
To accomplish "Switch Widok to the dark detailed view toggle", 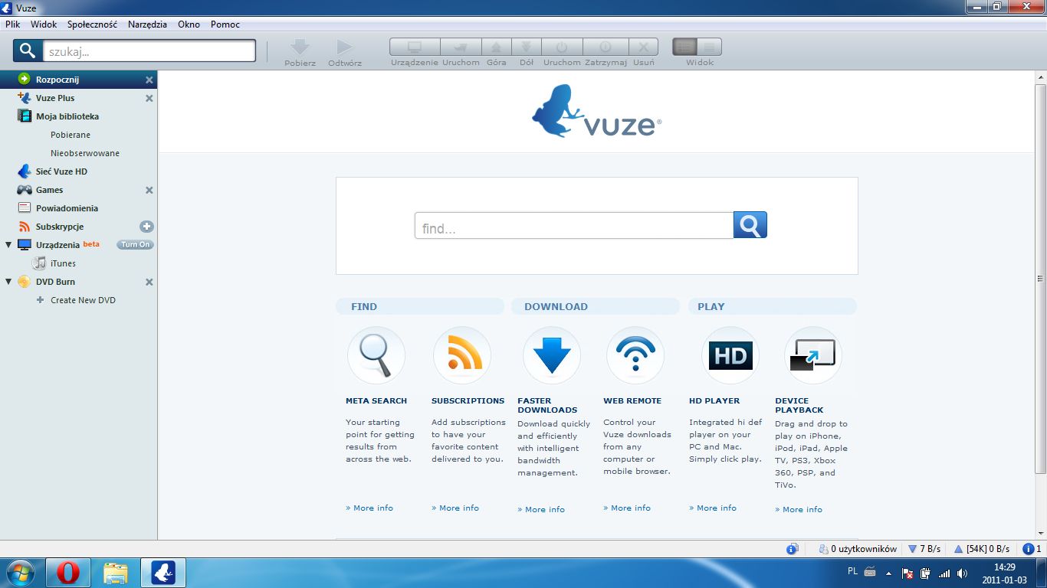I will point(684,47).
